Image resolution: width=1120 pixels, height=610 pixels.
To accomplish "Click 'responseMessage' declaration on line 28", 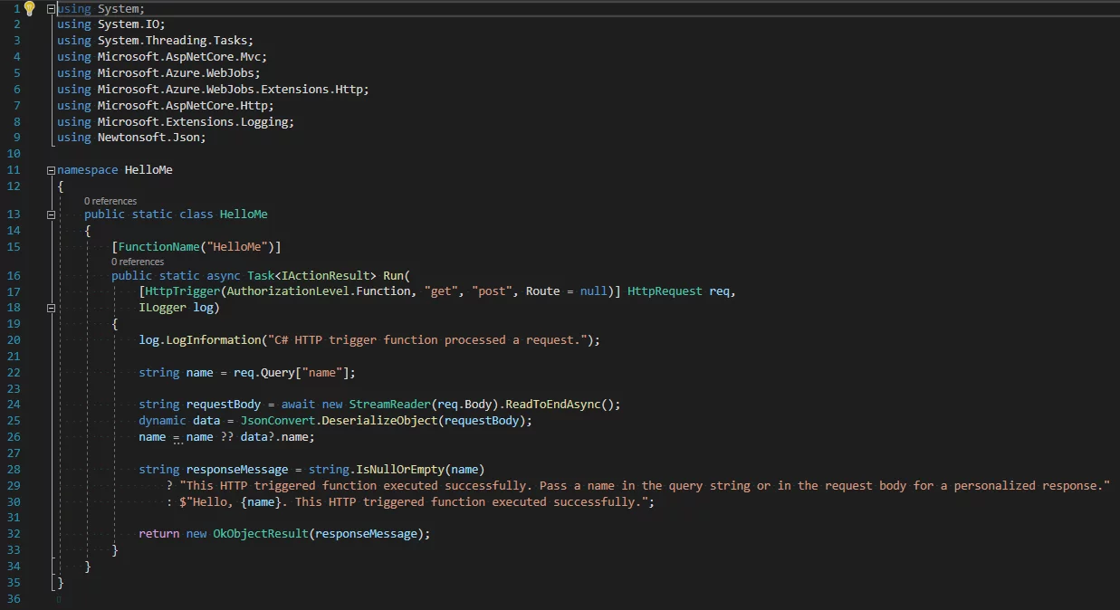I will 237,471.
